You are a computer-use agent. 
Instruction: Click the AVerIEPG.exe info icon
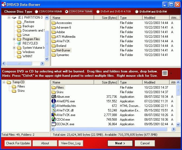click(x=53, y=101)
